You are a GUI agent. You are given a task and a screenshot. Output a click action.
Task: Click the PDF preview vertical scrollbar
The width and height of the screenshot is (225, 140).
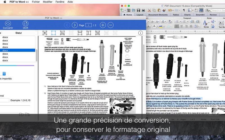click(144, 57)
